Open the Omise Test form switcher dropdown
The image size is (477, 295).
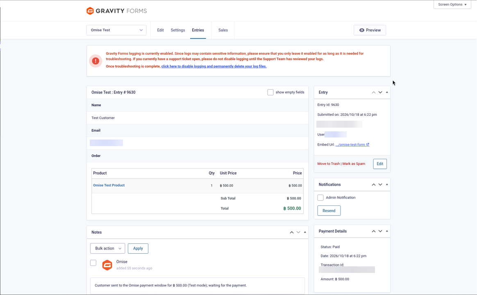coord(116,30)
